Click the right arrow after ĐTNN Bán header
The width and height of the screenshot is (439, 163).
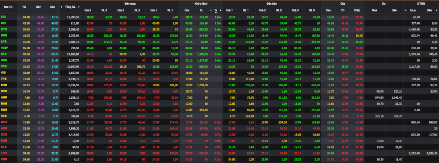(437, 10)
